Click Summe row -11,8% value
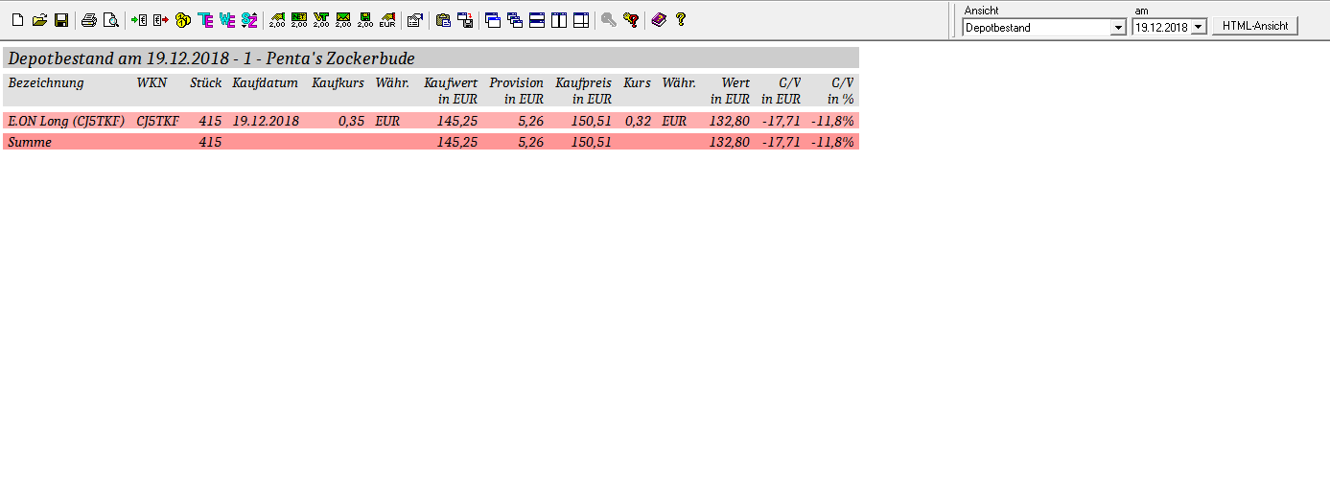Viewport: 1330px width, 484px height. [832, 142]
